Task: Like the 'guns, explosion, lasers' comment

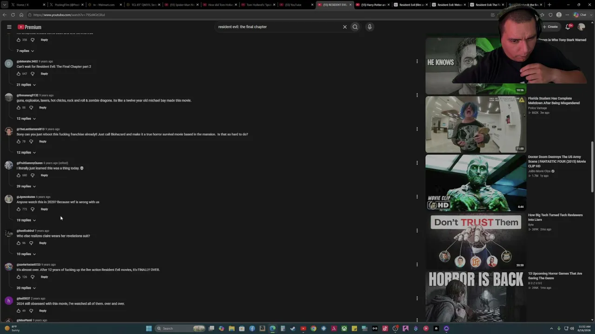Action: click(19, 108)
